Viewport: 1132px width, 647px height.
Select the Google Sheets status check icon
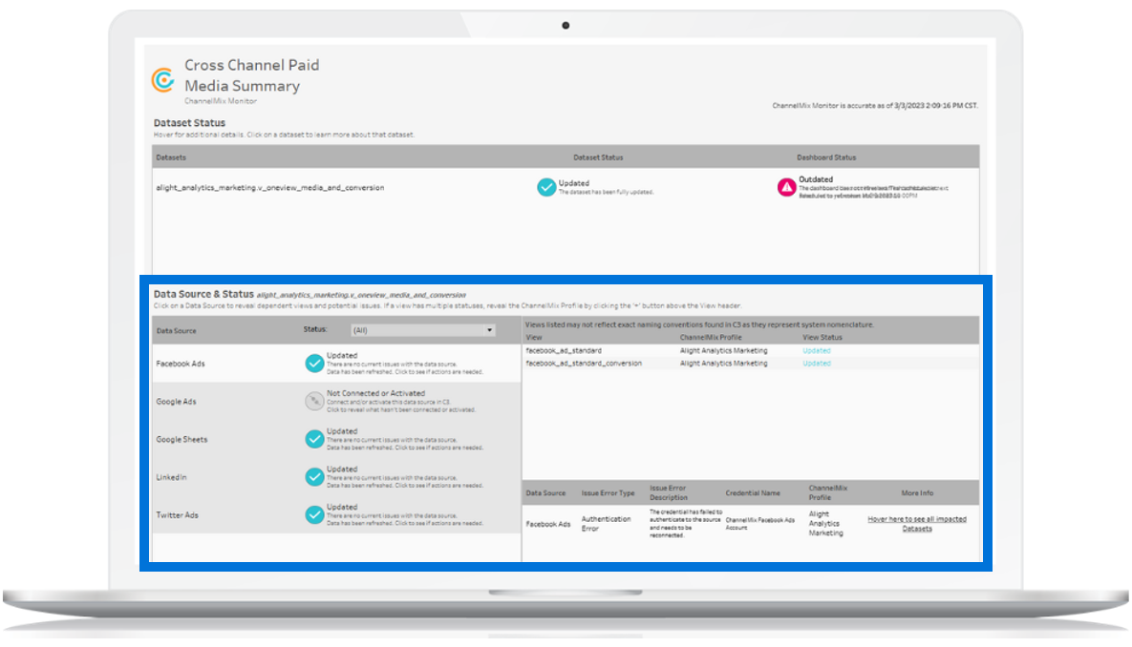point(314,439)
